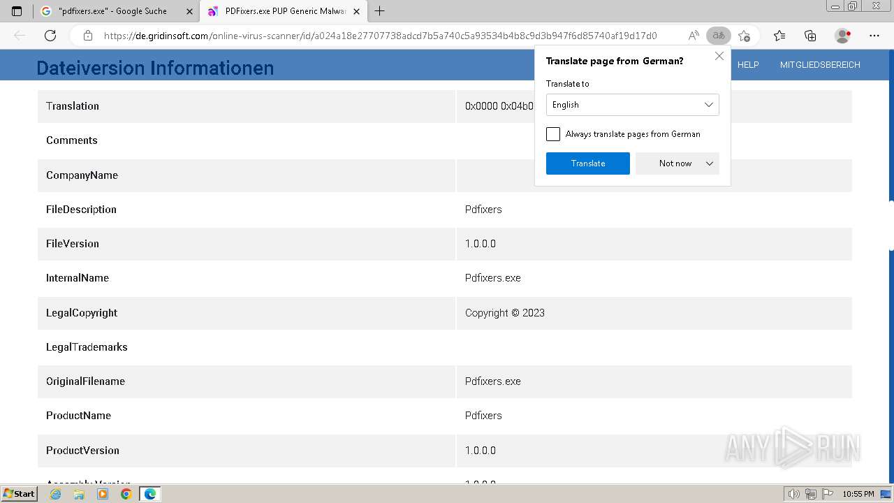Click InternalName value Pdfixers.exe
Viewport: 894px width, 503px height.
pyautogui.click(x=493, y=278)
